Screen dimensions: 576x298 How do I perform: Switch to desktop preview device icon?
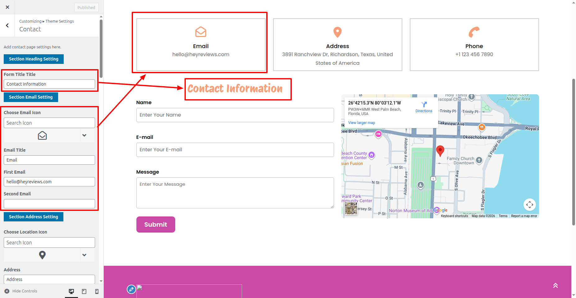[71, 291]
